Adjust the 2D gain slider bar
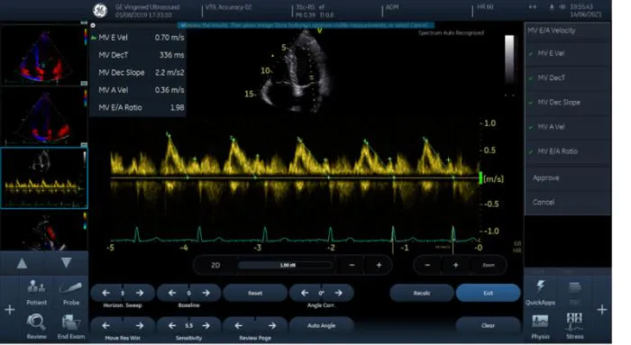The image size is (631, 345). click(286, 265)
